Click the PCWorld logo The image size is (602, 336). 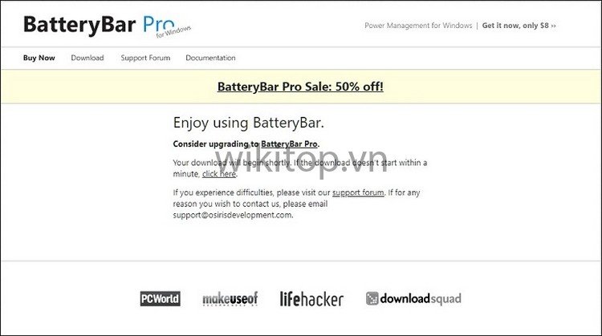[x=160, y=299]
